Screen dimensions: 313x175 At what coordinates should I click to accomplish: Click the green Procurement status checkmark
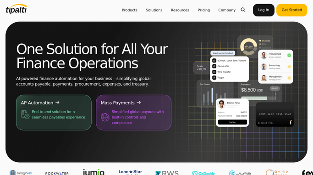pos(289,55)
